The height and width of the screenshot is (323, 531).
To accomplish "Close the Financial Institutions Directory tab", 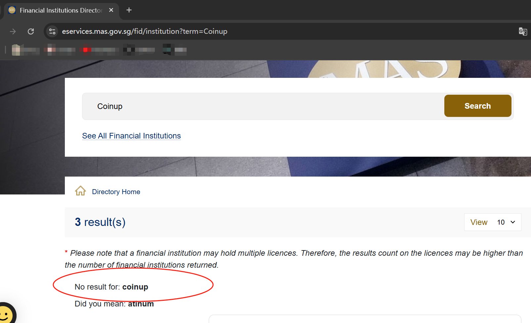I will click(x=111, y=10).
